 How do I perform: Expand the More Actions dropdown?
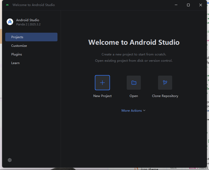[x=133, y=110]
